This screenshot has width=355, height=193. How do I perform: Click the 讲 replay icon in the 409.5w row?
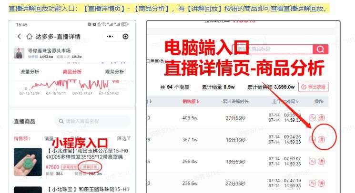(321, 117)
